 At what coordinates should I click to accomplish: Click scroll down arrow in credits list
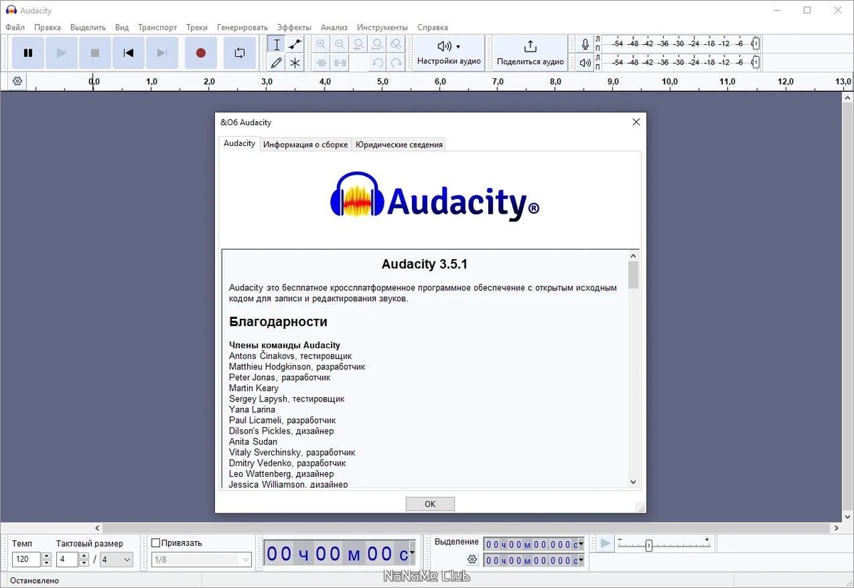(x=633, y=482)
